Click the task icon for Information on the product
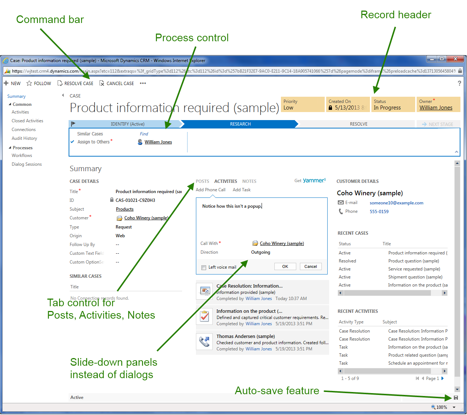 205,316
